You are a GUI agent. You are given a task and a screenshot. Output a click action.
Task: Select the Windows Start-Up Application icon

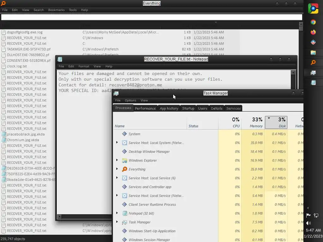[x=124, y=231]
